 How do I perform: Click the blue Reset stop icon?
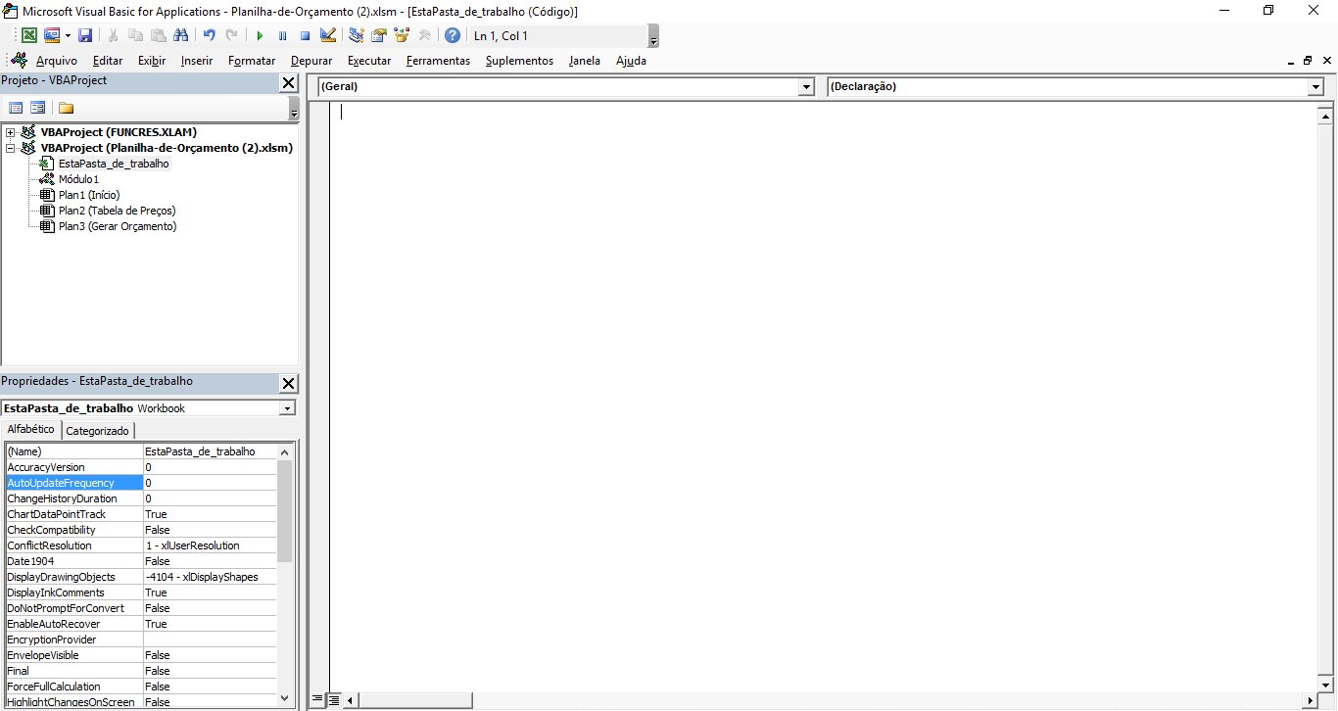[305, 35]
